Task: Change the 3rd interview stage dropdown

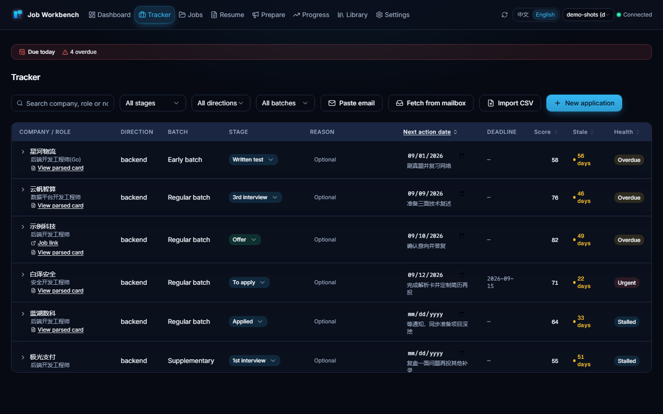Action: pos(255,197)
